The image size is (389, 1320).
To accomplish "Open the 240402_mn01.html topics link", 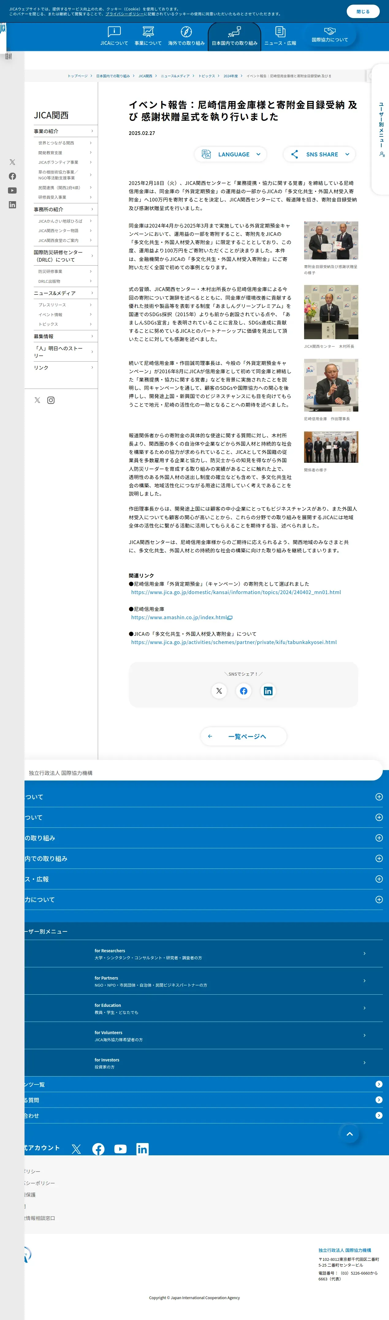I will (x=236, y=592).
